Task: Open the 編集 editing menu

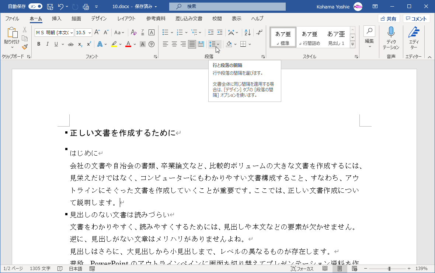Action: click(369, 38)
